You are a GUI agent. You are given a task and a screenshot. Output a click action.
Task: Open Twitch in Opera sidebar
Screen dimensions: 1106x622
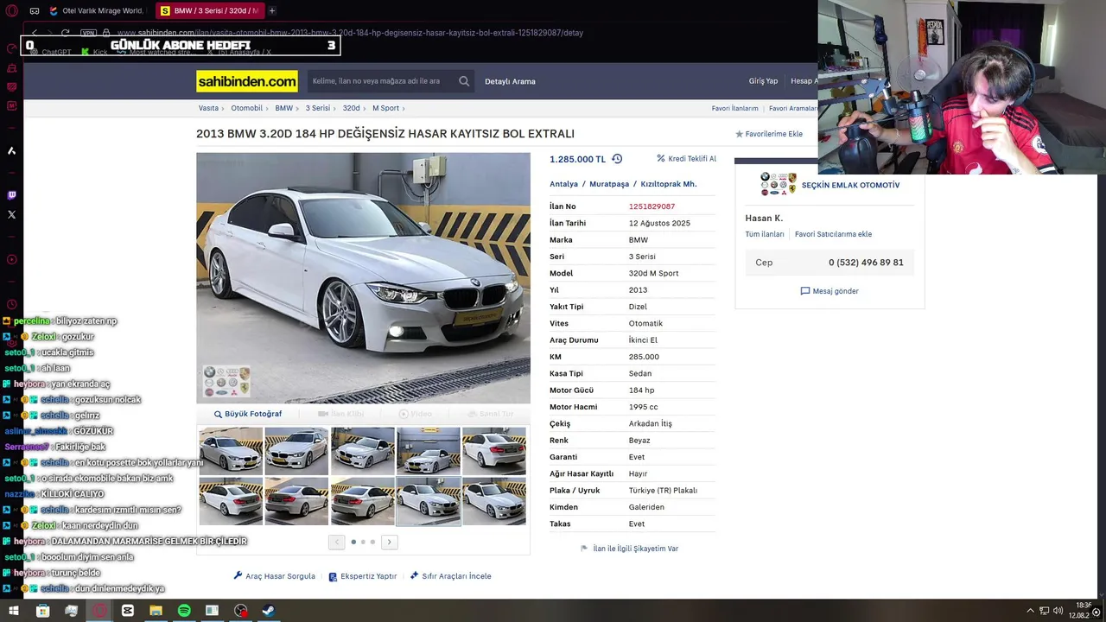(11, 195)
